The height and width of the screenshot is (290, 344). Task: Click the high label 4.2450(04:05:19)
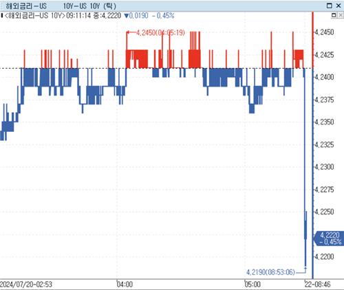[x=160, y=33]
